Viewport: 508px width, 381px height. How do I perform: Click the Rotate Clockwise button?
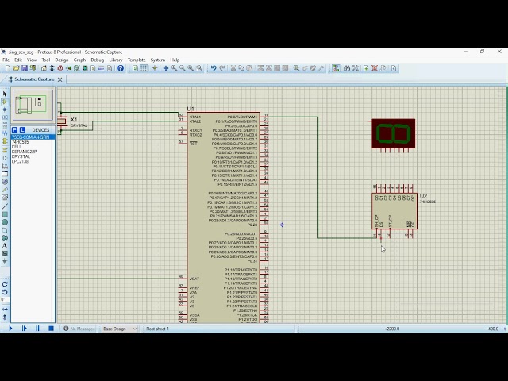click(x=5, y=284)
